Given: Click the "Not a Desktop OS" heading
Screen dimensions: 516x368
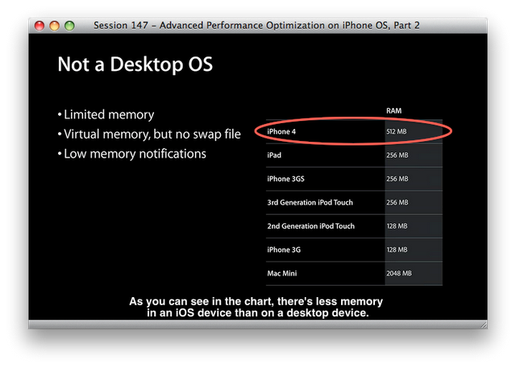Looking at the screenshot, I should pyautogui.click(x=135, y=65).
